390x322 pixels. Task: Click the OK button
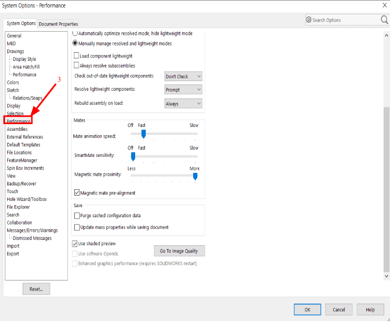click(307, 309)
